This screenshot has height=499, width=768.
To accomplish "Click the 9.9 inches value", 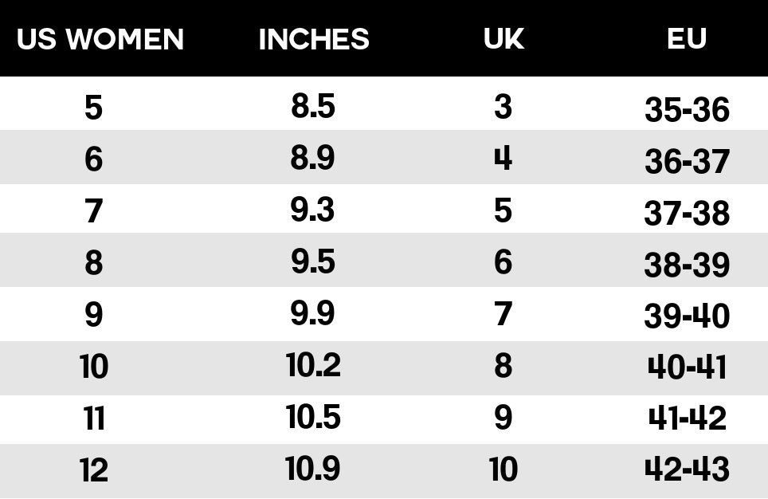I will click(313, 313).
